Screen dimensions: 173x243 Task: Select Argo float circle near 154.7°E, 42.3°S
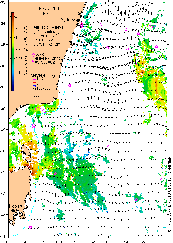pyautogui.click(x=136, y=200)
